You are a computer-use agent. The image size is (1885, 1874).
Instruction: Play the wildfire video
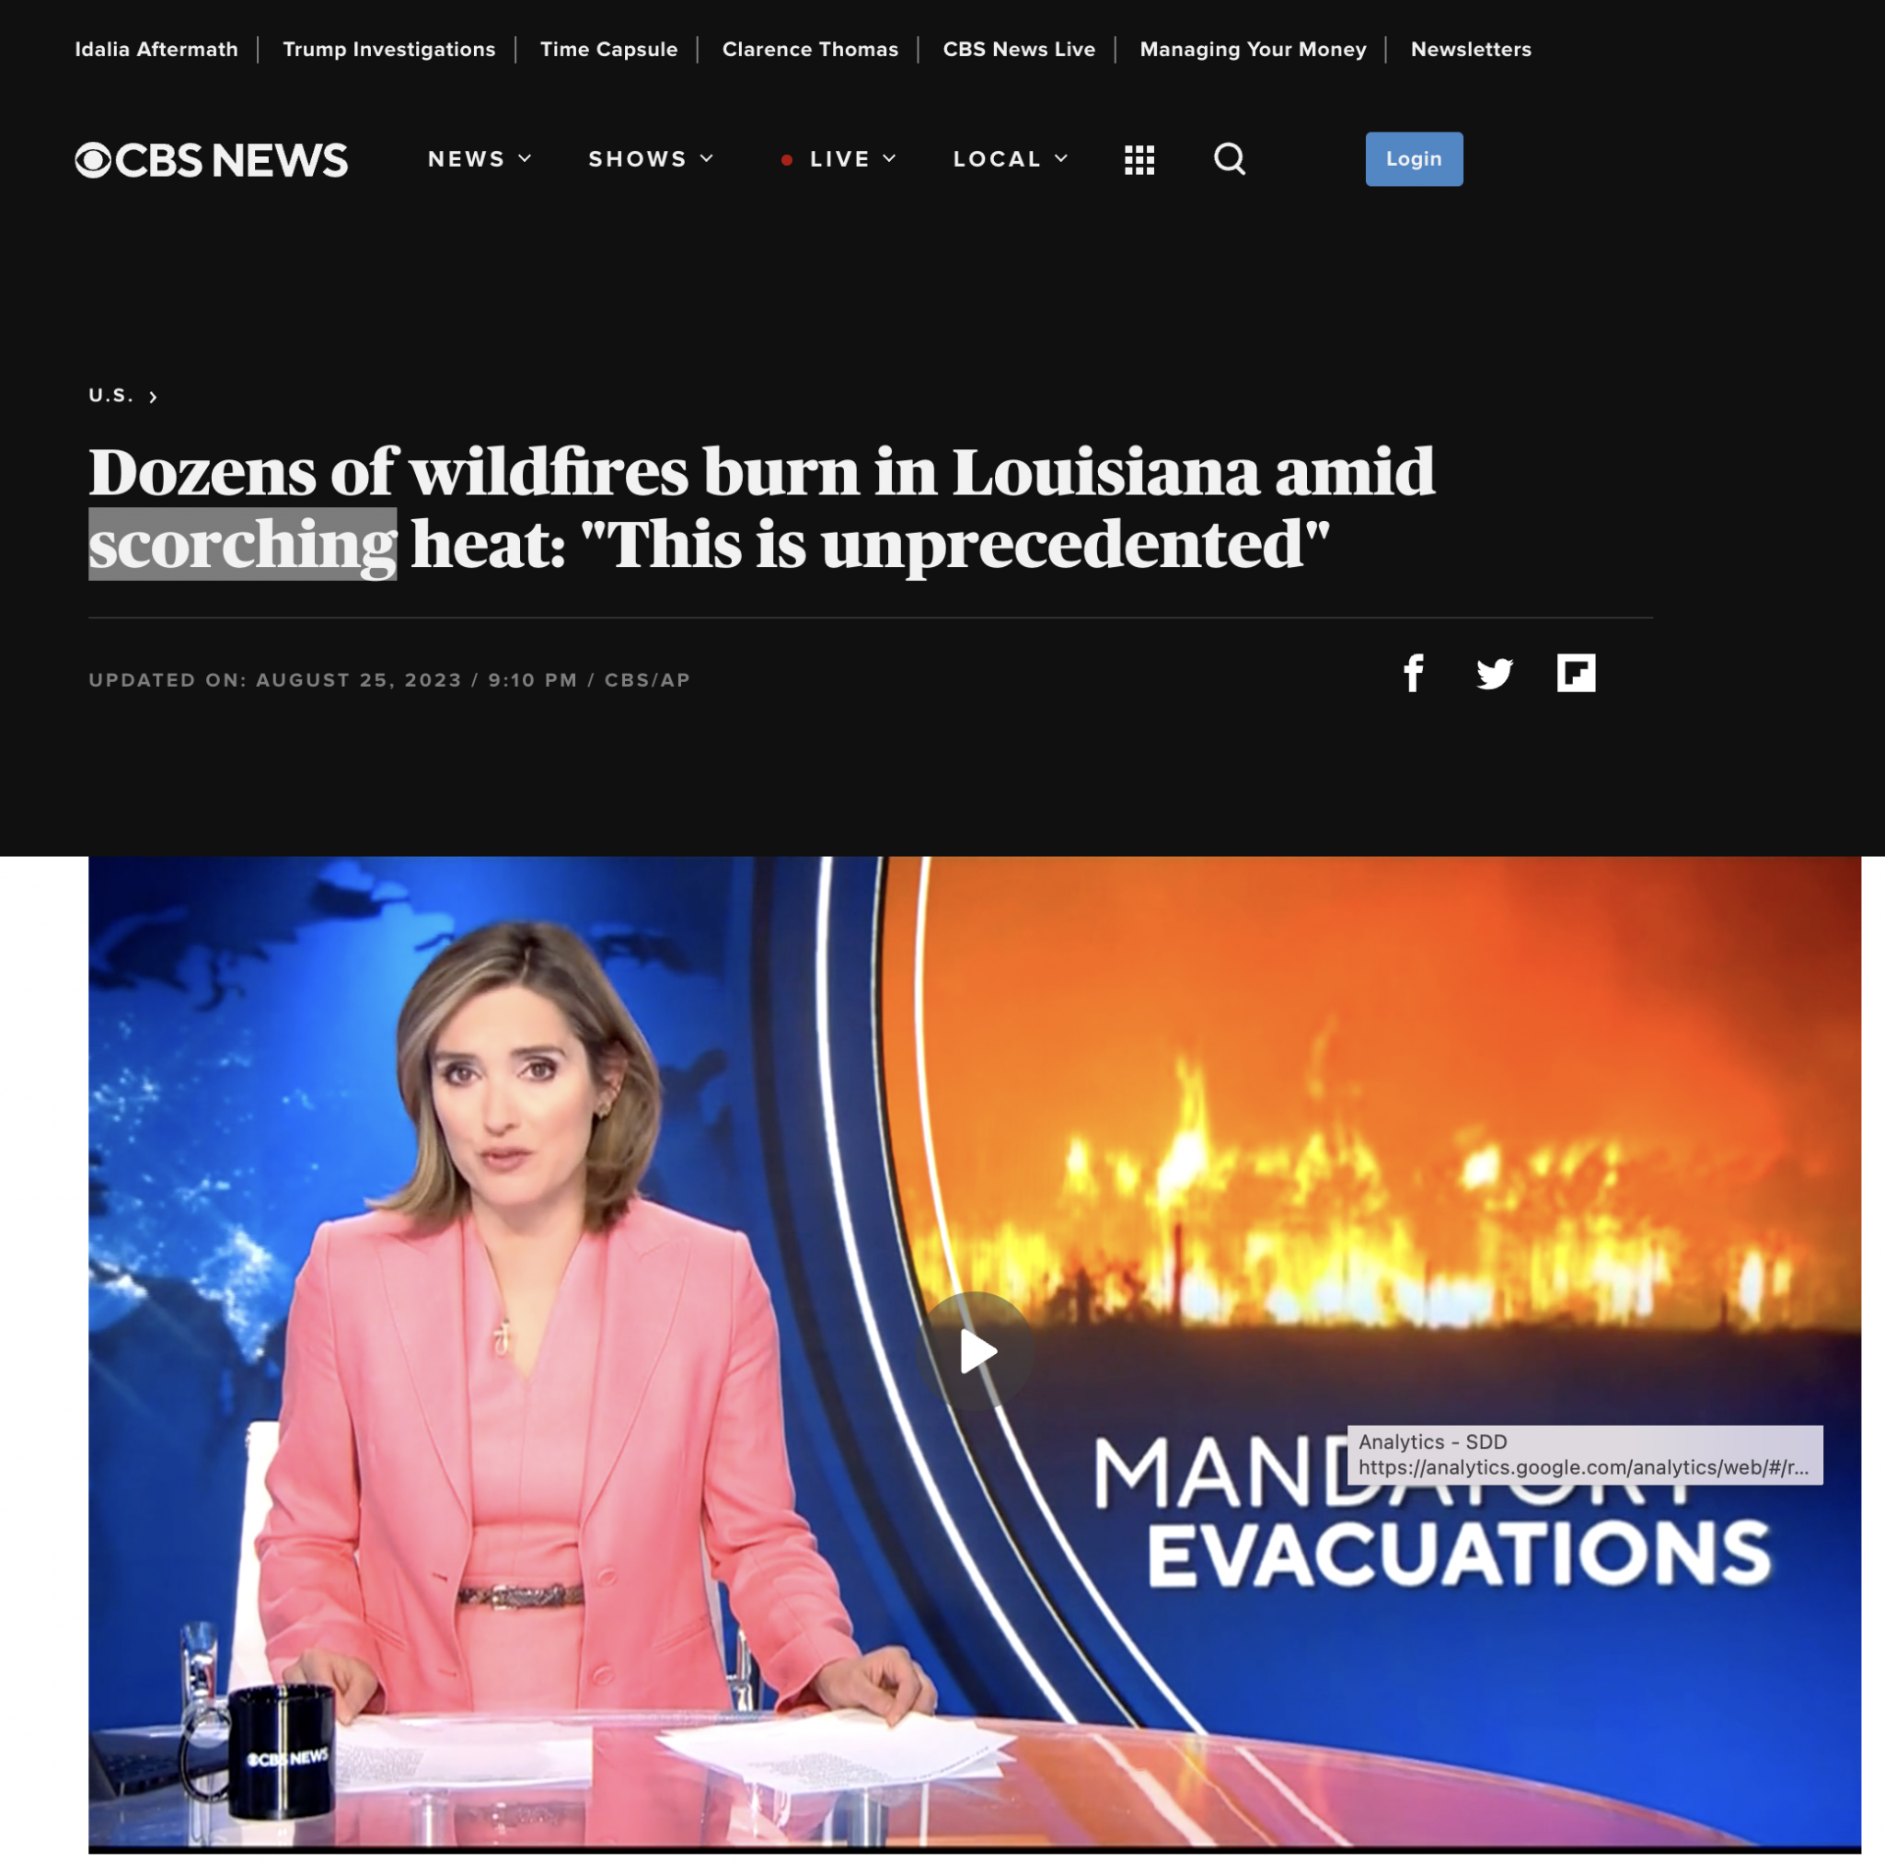[x=977, y=1351]
